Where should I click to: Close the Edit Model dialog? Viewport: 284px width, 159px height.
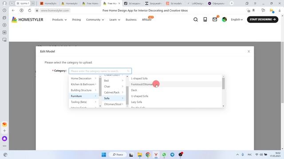click(x=248, y=51)
